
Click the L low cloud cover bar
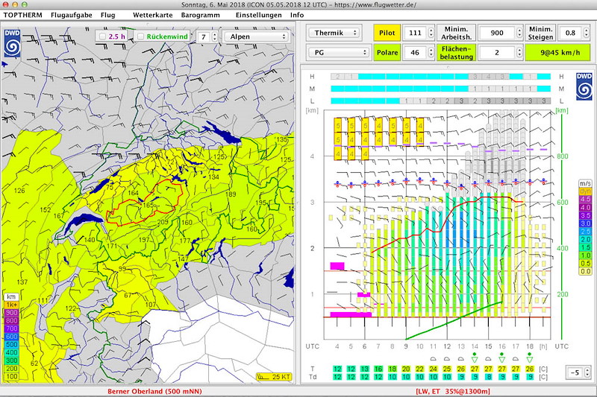point(440,101)
